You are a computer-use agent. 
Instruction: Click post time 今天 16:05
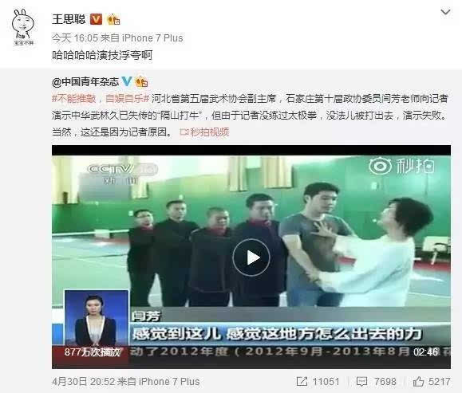[74, 38]
